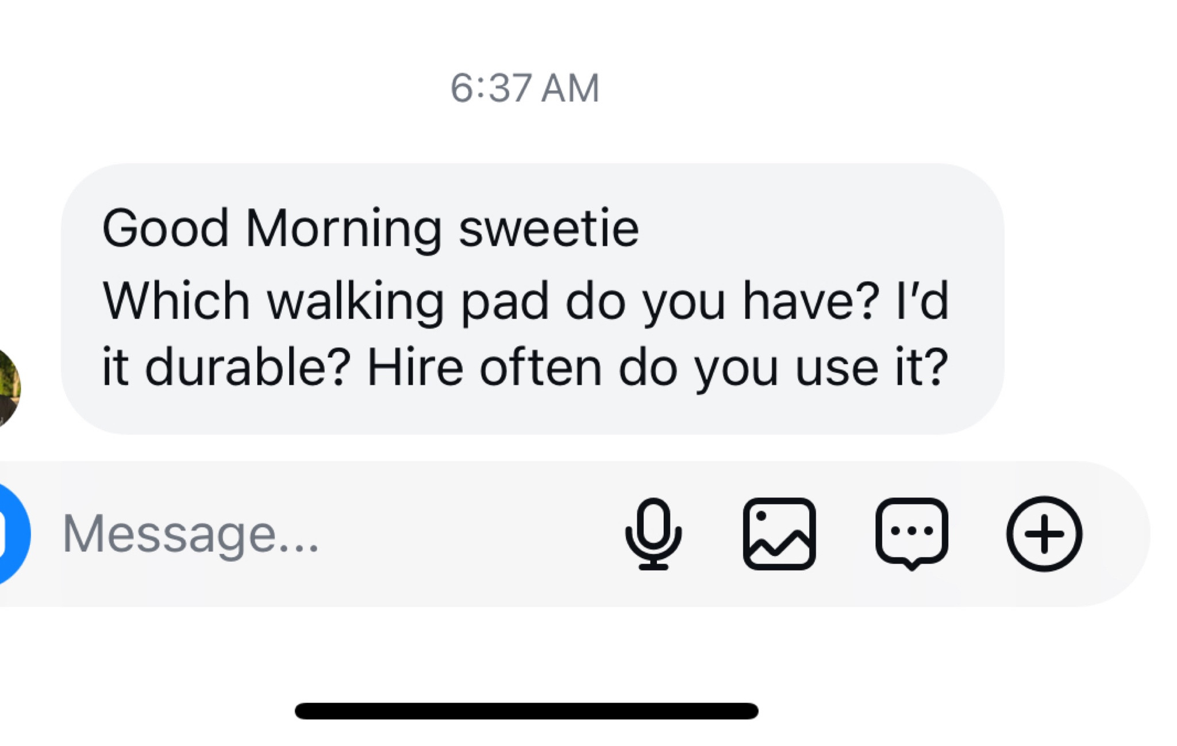Click the word "walking" in the message
Image resolution: width=1177 pixels, height=746 pixels.
click(x=355, y=302)
